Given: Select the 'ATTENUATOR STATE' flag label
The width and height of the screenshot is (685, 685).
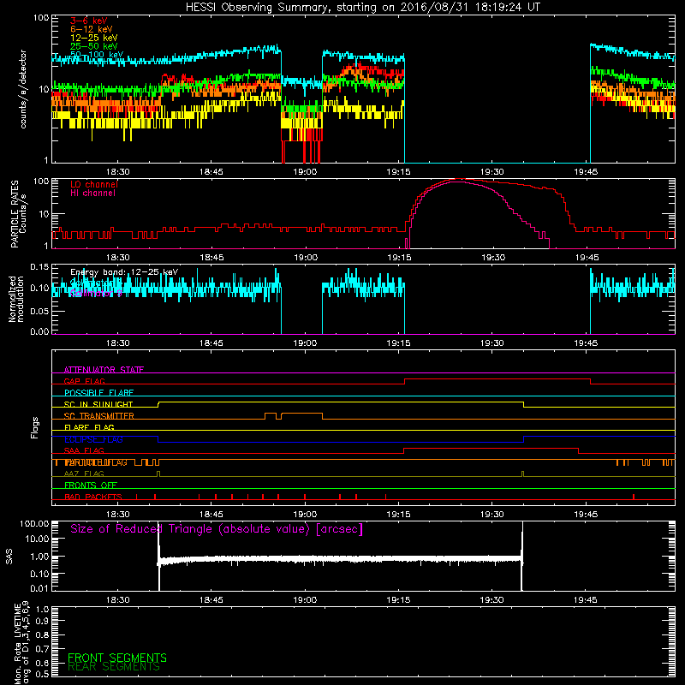Looking at the screenshot, I should click(104, 370).
